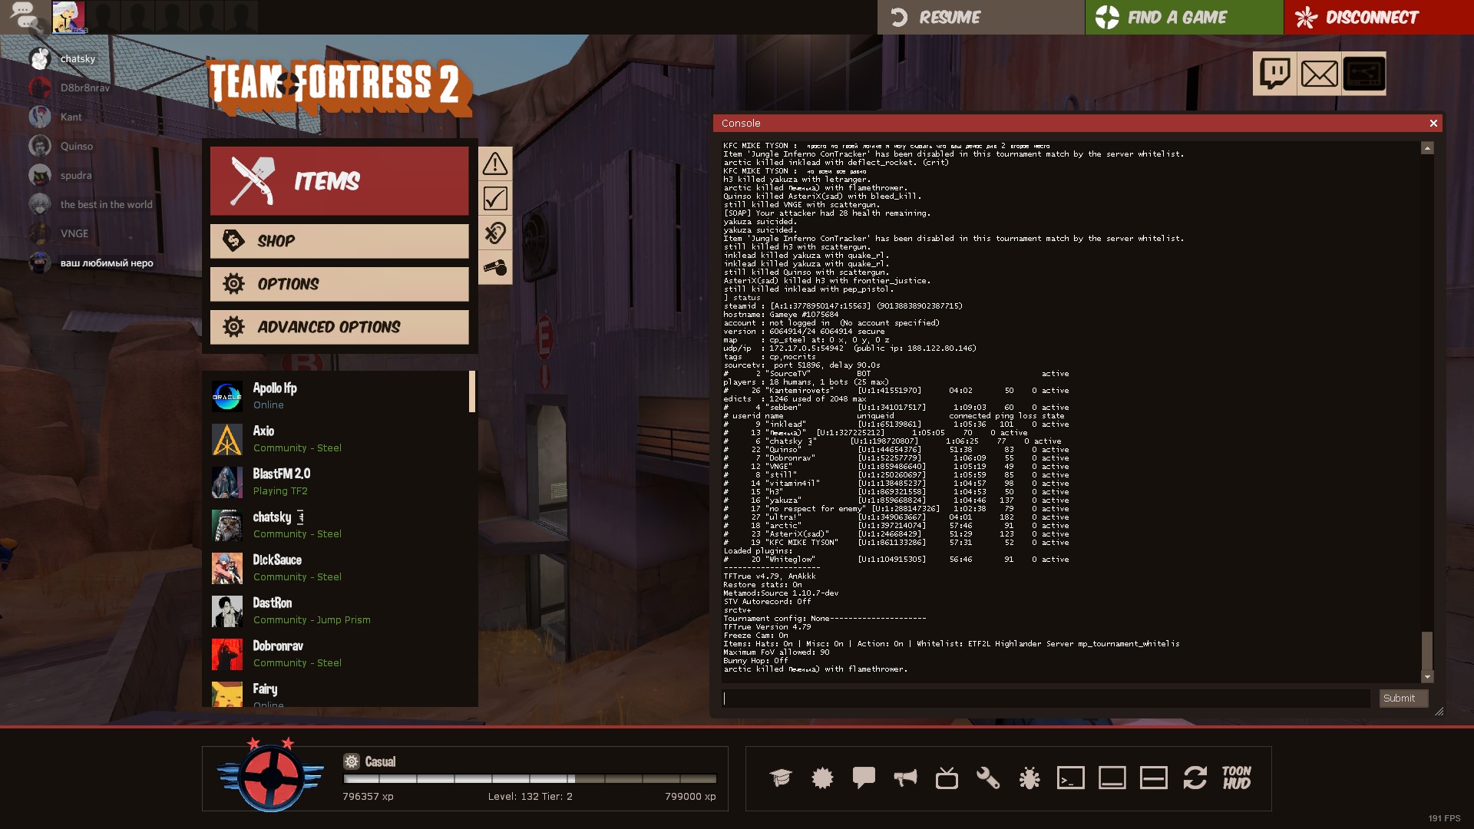Viewport: 1474px width, 829px height.
Task: Open the mail notifications envelope icon
Action: click(1319, 74)
